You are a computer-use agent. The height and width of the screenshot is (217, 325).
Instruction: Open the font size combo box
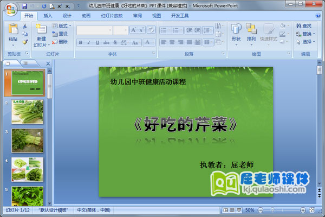coord(120,30)
